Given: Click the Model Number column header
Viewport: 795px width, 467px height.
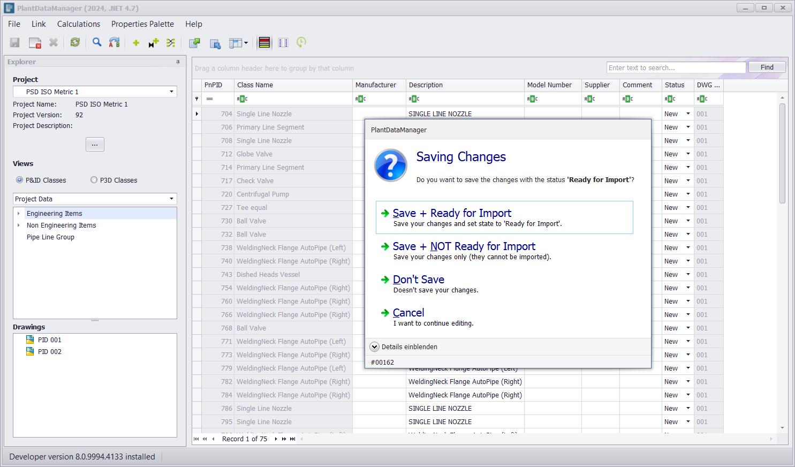Looking at the screenshot, I should point(553,85).
